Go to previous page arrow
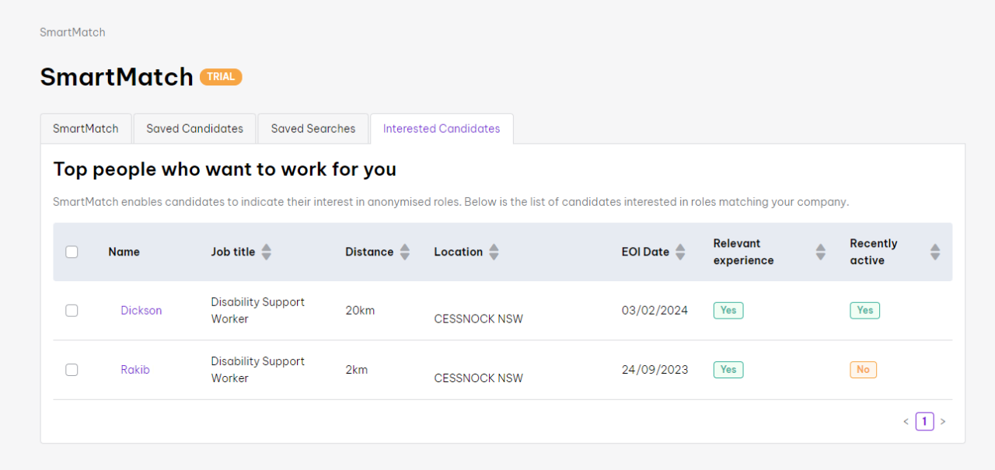Viewport: 995px width, 470px height. [906, 422]
